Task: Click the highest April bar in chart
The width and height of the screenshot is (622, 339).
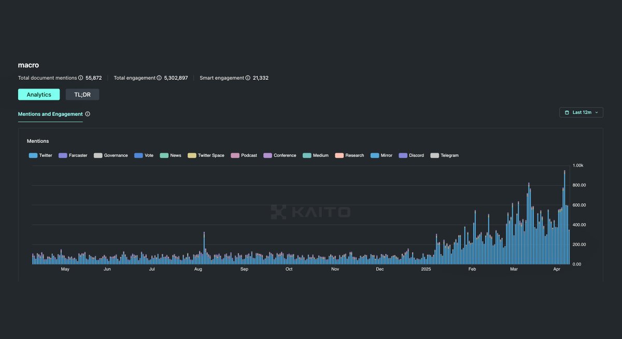Action: pyautogui.click(x=564, y=217)
